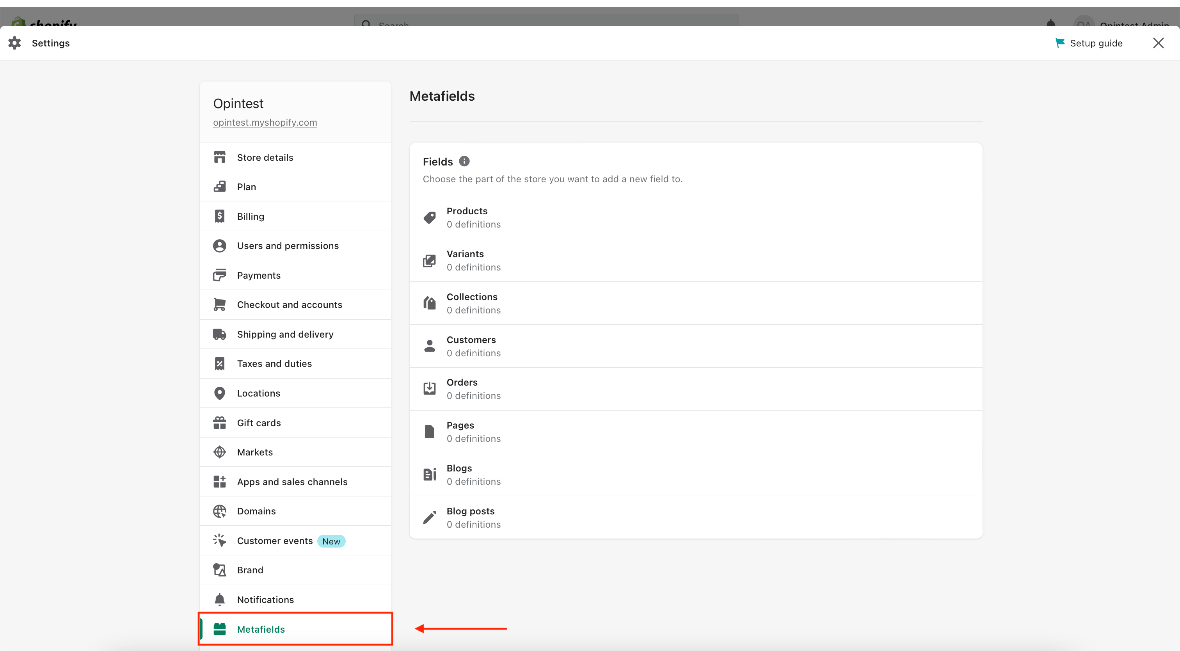1180x651 pixels.
Task: Open Orders metafield definitions
Action: point(695,388)
